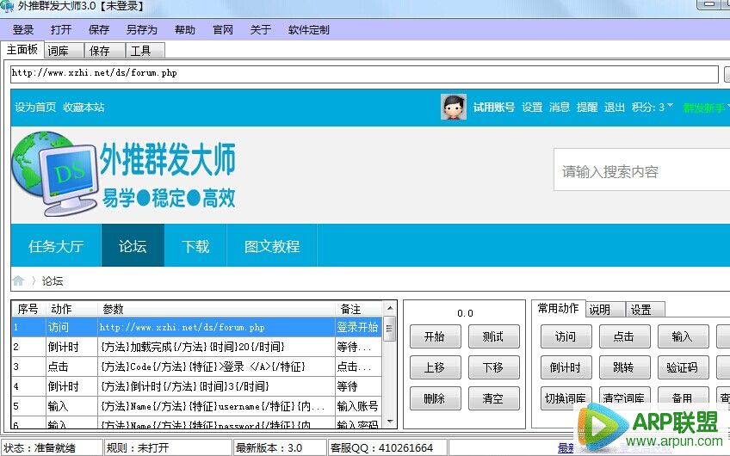Click the 试用账号 username link

[x=494, y=107]
